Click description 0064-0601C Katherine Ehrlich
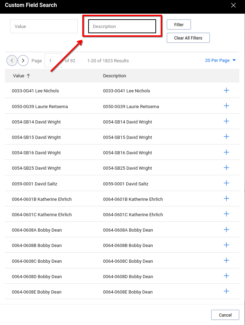Viewport: 245px width, 325px height. point(133,214)
